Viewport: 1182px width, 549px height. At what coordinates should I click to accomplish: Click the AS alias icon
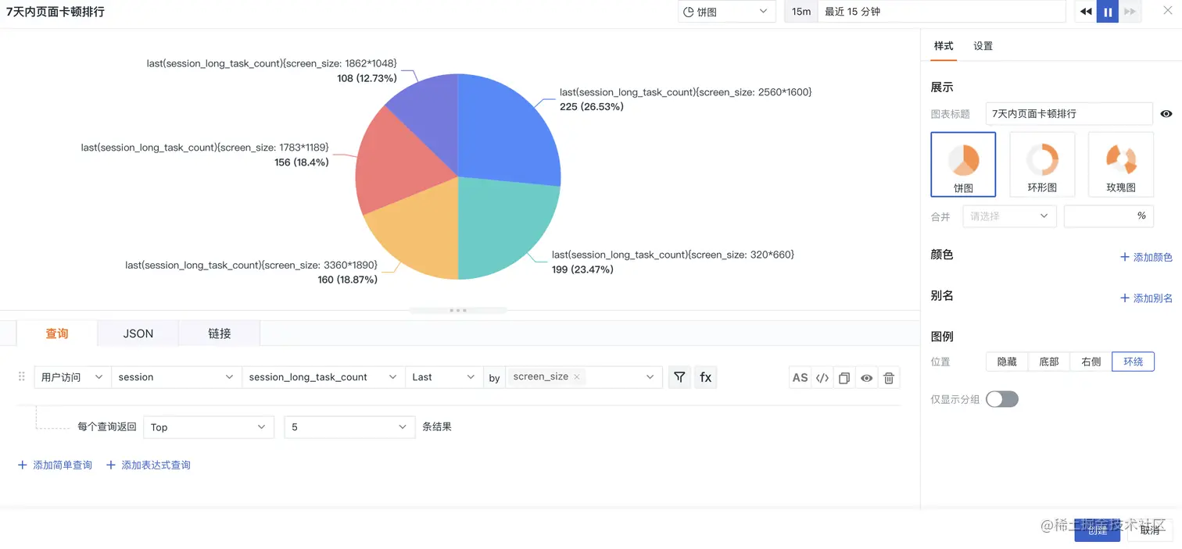[800, 378]
